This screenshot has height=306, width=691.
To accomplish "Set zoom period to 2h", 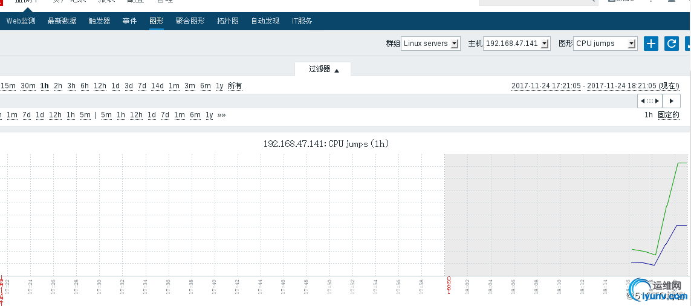I will tap(58, 85).
